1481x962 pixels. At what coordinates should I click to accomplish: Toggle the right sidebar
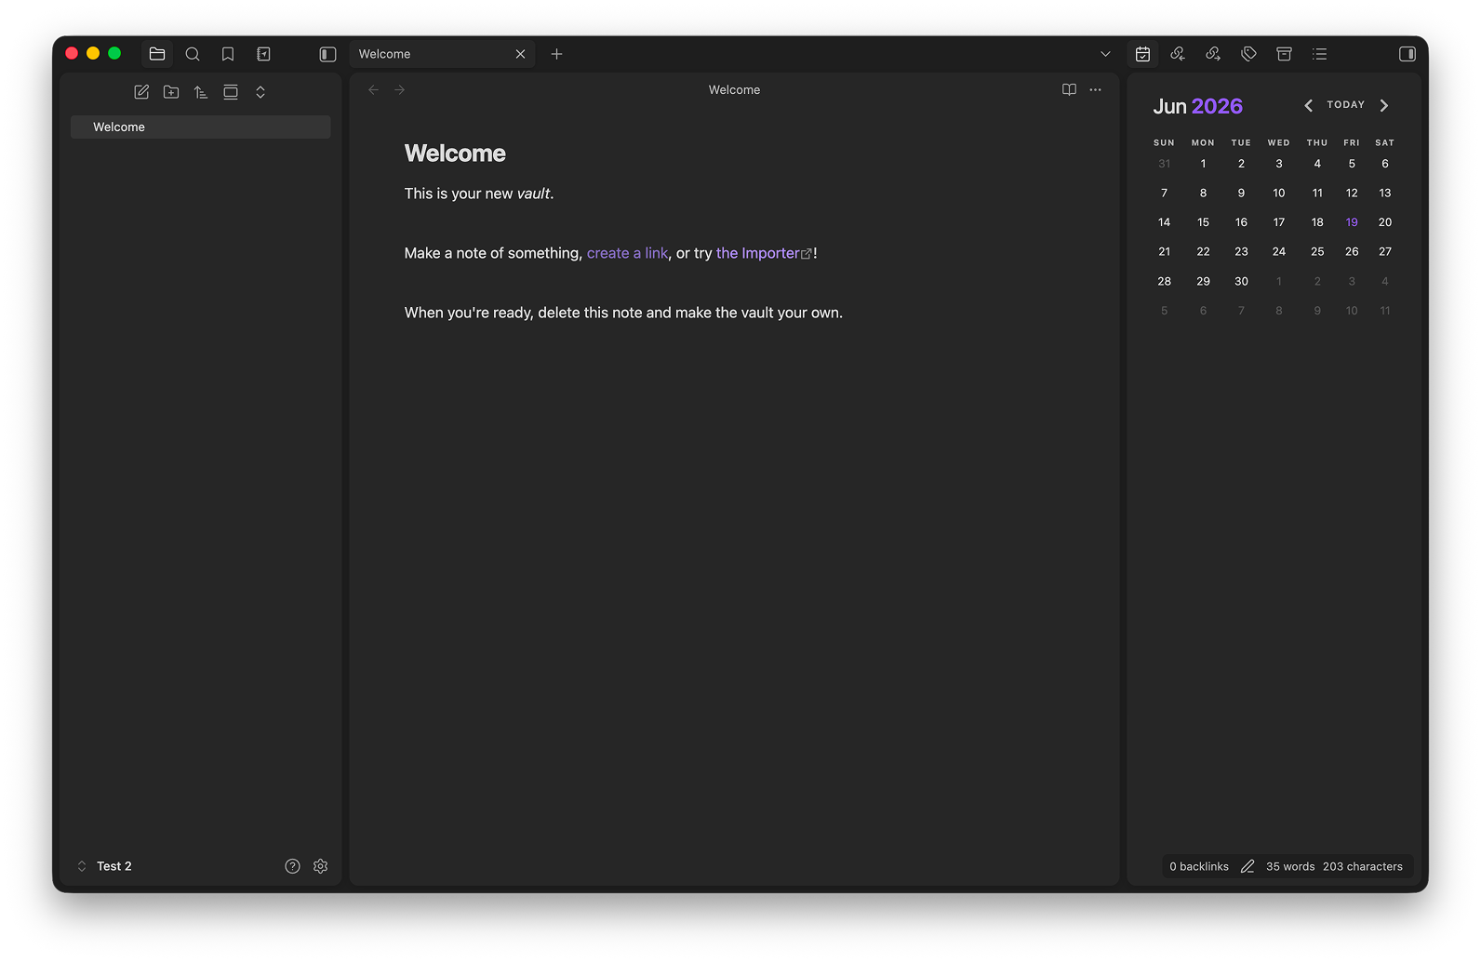pos(1408,54)
